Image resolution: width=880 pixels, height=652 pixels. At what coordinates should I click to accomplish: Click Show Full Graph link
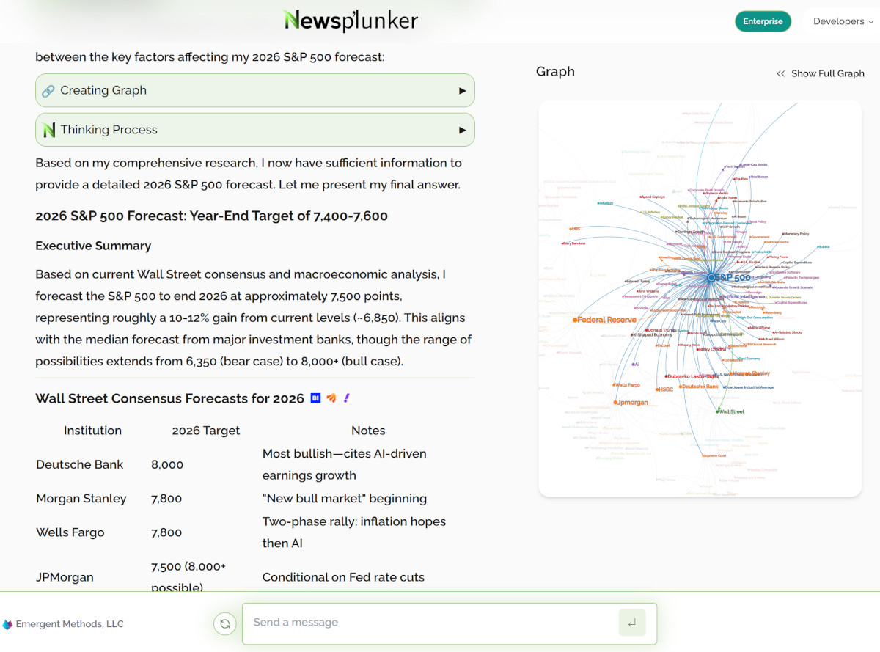pyautogui.click(x=827, y=73)
